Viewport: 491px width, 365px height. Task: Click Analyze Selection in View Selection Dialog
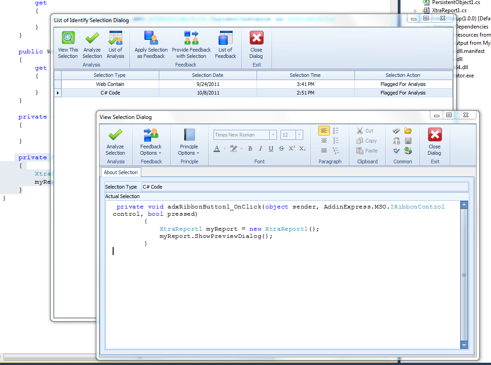[x=115, y=142]
